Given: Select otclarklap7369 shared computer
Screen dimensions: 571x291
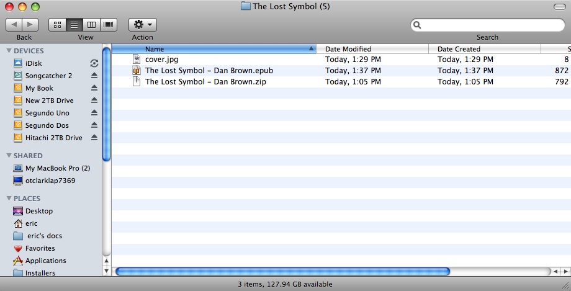Looking at the screenshot, I should click(x=50, y=181).
